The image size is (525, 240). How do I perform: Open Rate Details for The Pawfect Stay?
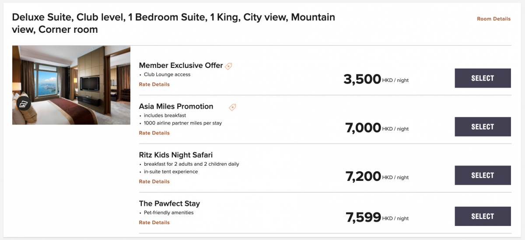click(x=154, y=222)
